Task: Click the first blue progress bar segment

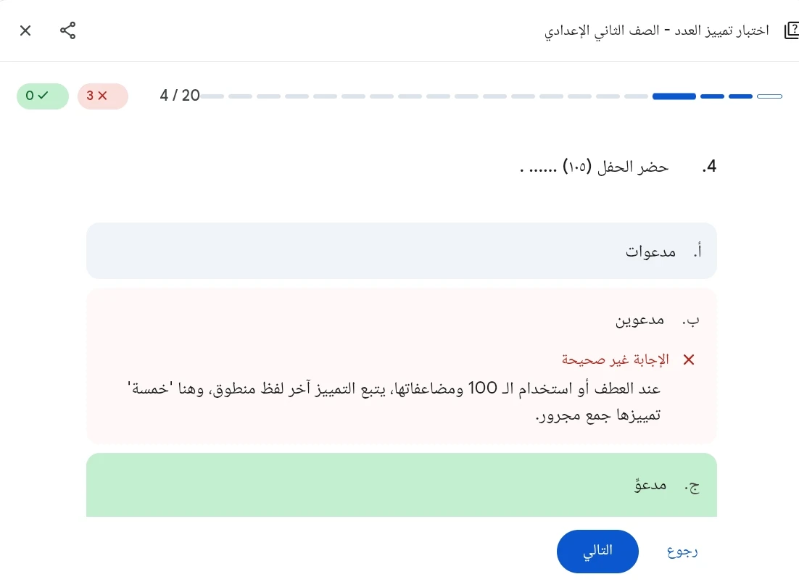Action: point(674,96)
